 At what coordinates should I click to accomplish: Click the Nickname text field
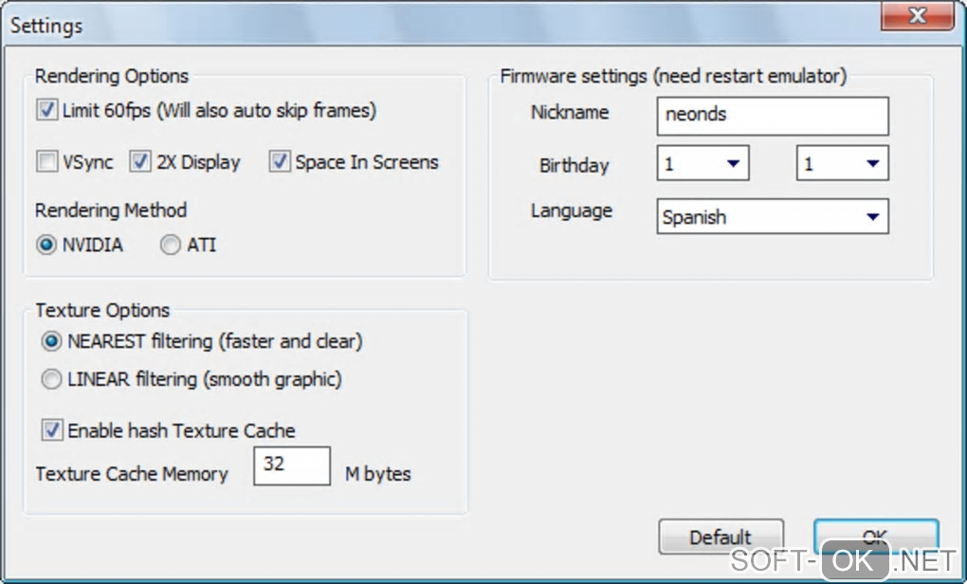[x=772, y=115]
